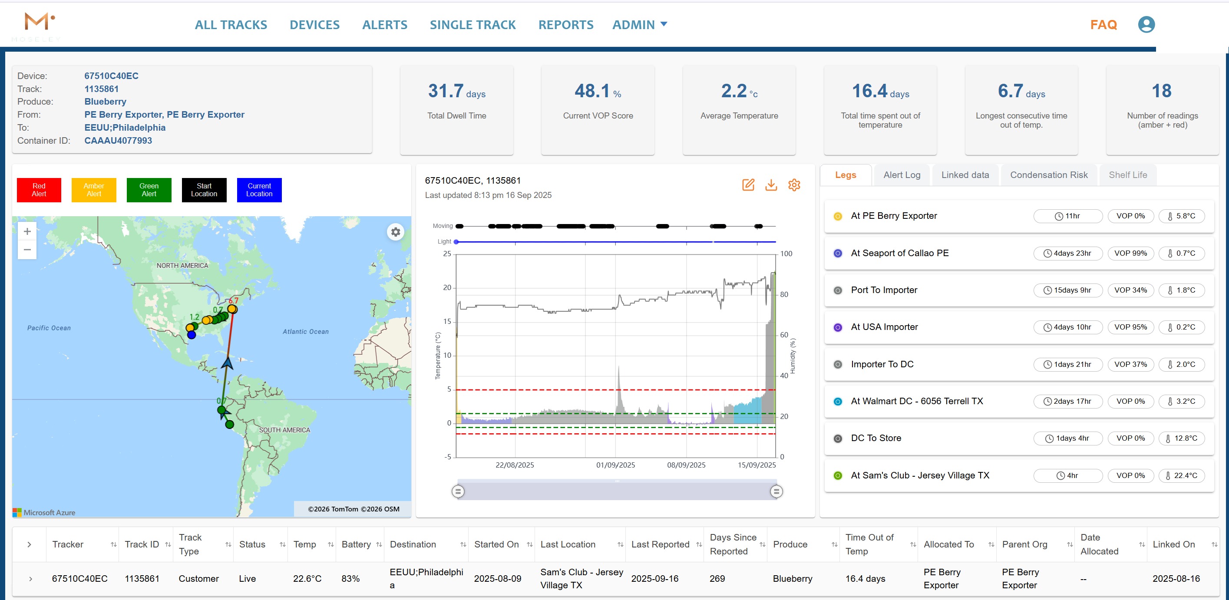Open the user account profile icon
Image resolution: width=1229 pixels, height=600 pixels.
pos(1146,24)
